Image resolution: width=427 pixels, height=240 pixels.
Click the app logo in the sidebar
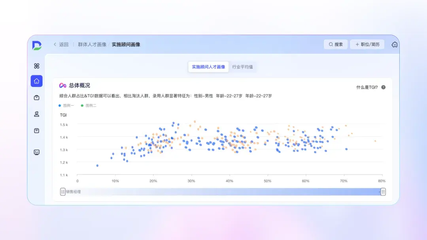(x=37, y=45)
